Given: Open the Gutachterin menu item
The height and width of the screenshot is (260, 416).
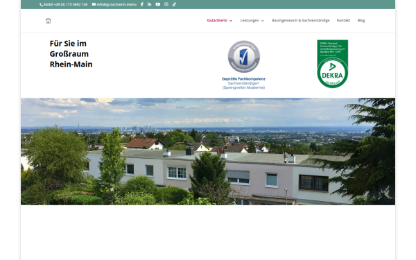Looking at the screenshot, I should 217,20.
